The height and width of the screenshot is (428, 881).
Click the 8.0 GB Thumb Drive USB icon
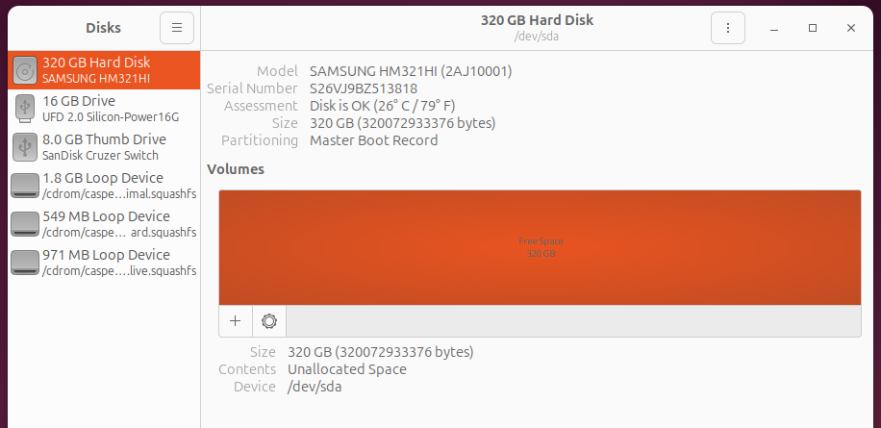pyautogui.click(x=25, y=146)
